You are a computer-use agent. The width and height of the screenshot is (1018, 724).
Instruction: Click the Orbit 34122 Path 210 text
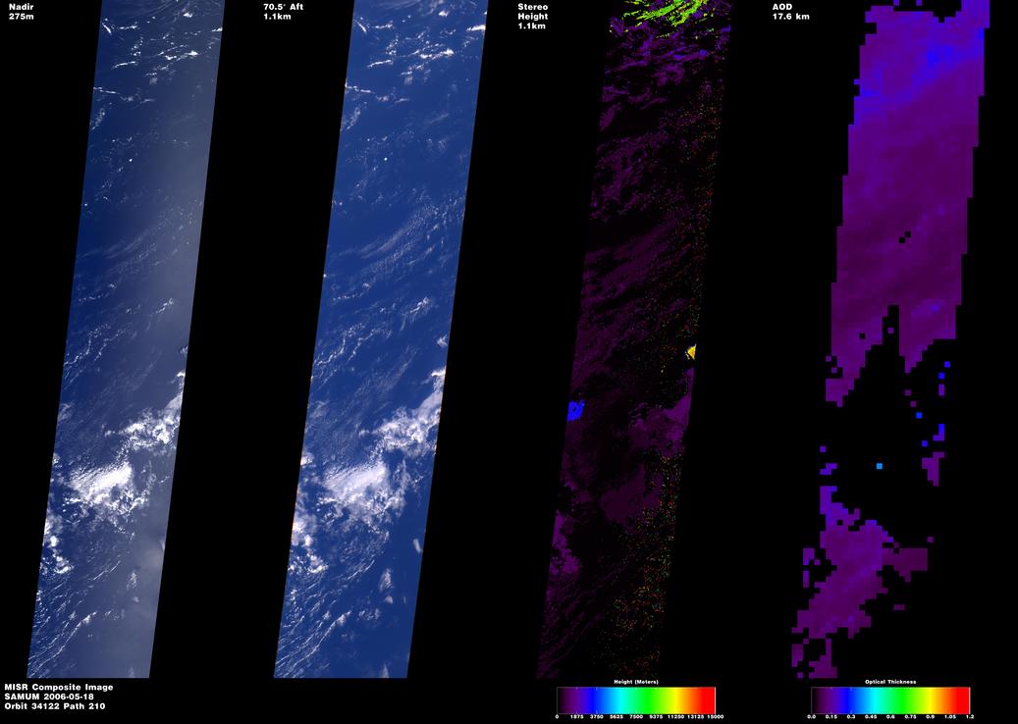(55, 705)
